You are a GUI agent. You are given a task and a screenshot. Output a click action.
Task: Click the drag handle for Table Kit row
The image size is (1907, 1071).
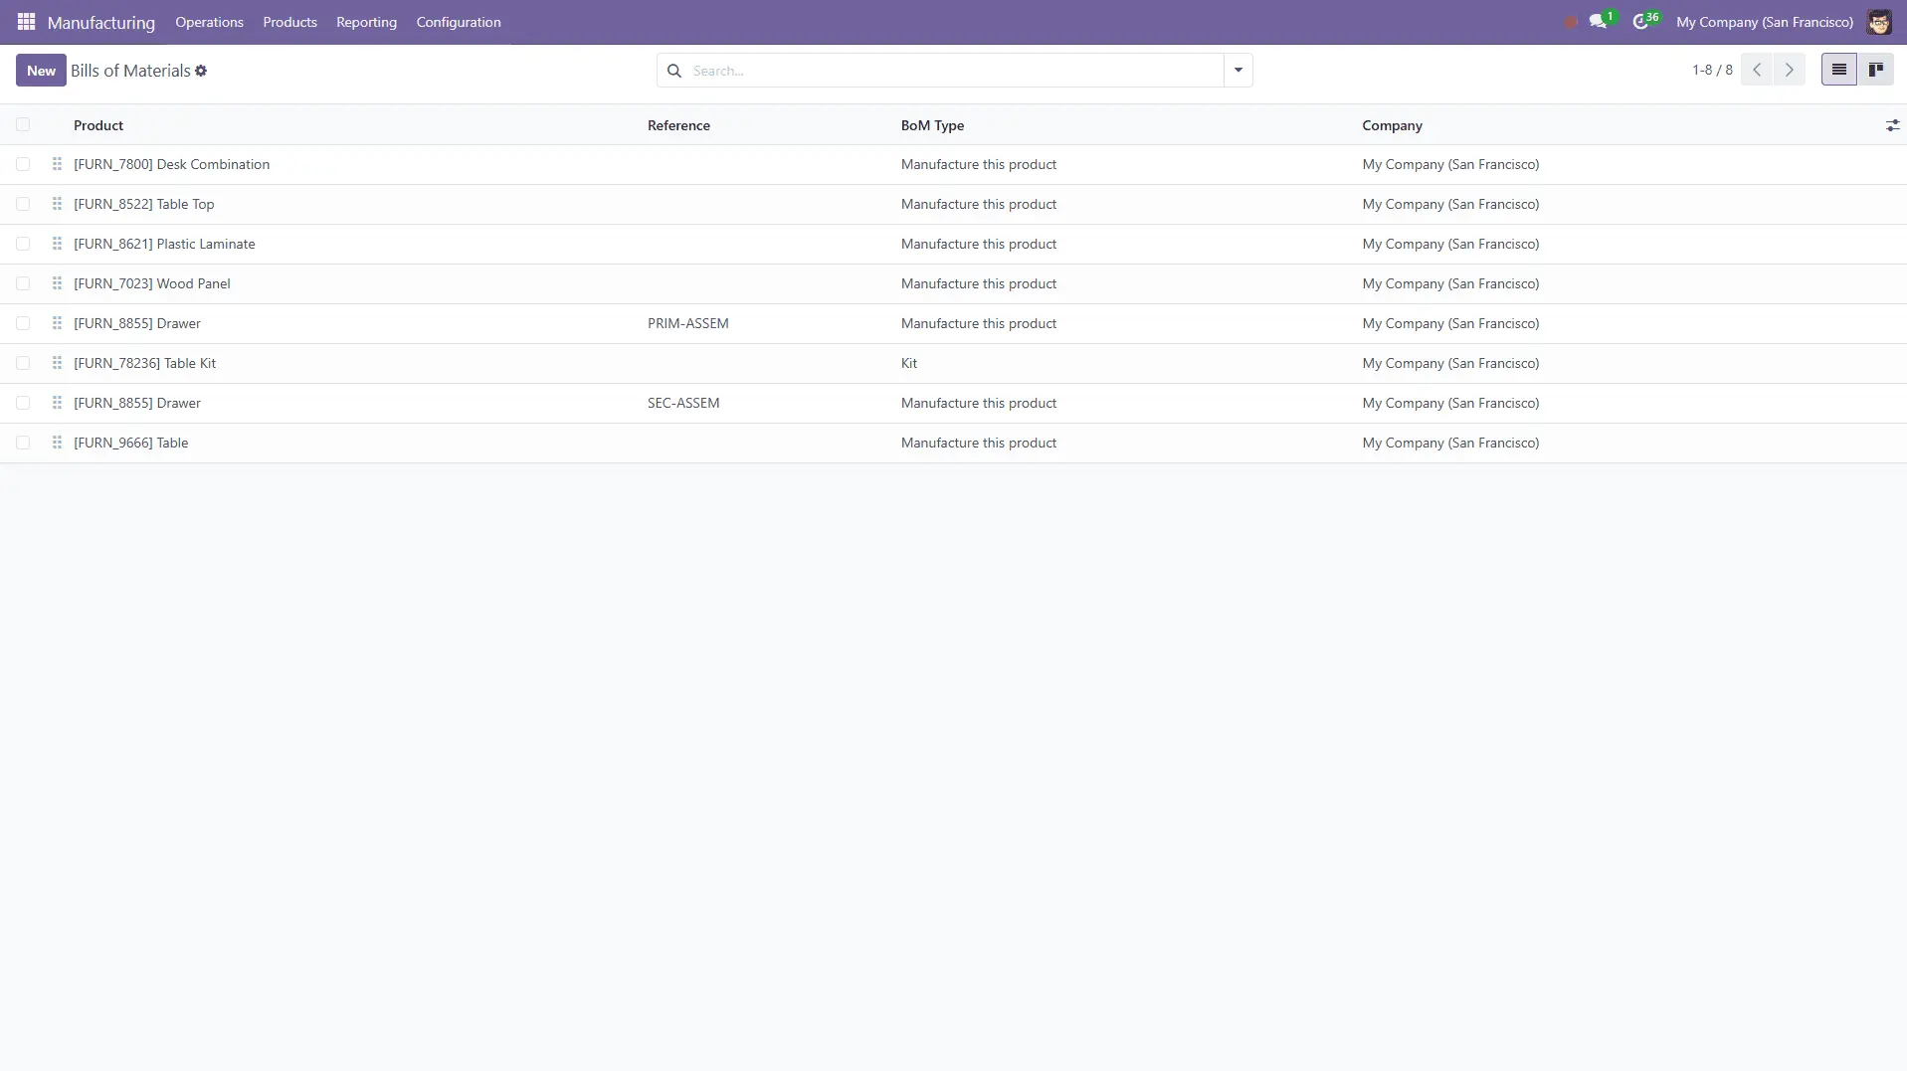(57, 363)
